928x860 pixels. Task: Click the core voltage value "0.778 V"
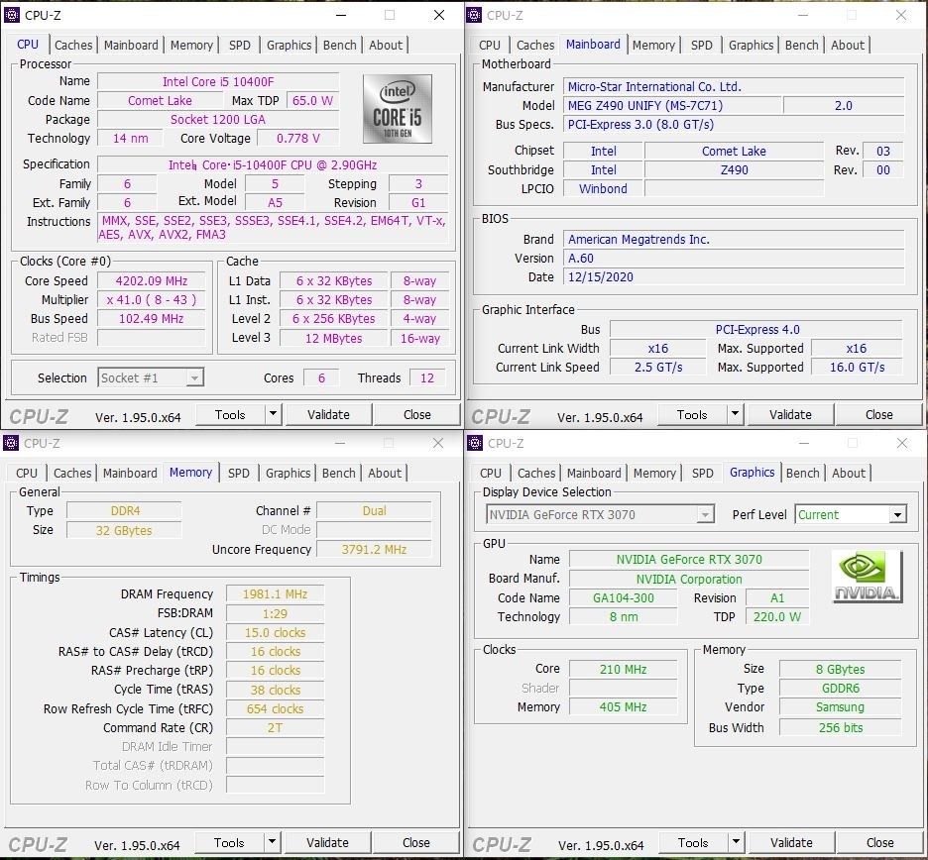point(298,139)
